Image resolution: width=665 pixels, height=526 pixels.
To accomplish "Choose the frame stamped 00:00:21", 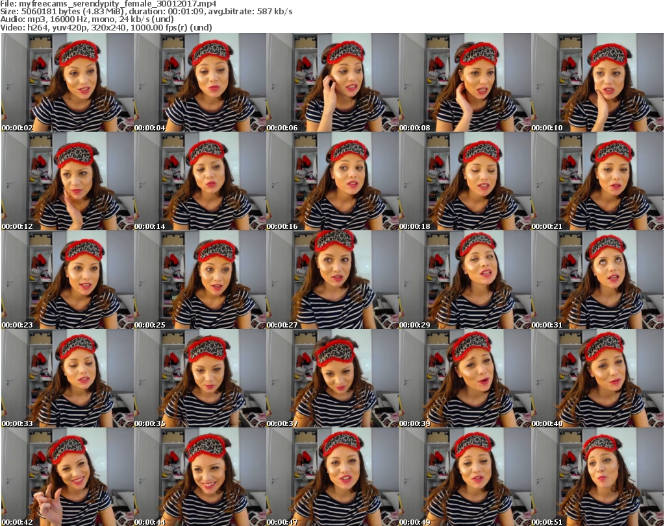I will [597, 181].
